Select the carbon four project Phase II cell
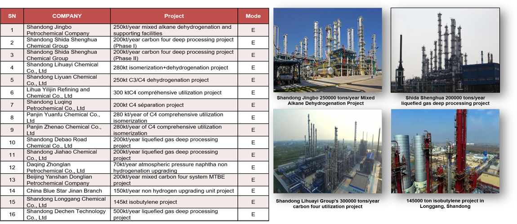The height and width of the screenshot is (224, 517). [x=174, y=55]
